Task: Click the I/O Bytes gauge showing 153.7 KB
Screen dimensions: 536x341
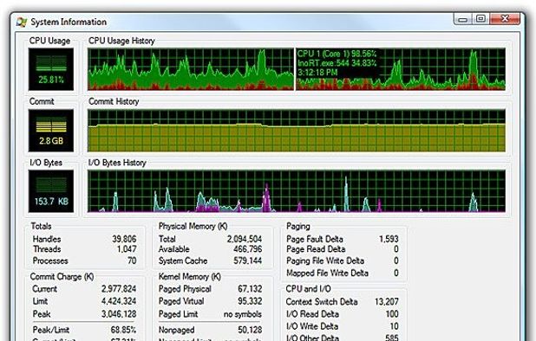Action: (x=51, y=191)
